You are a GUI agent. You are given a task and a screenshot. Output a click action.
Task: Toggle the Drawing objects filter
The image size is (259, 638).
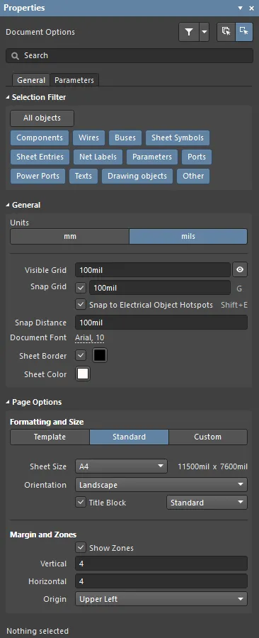[x=137, y=177]
